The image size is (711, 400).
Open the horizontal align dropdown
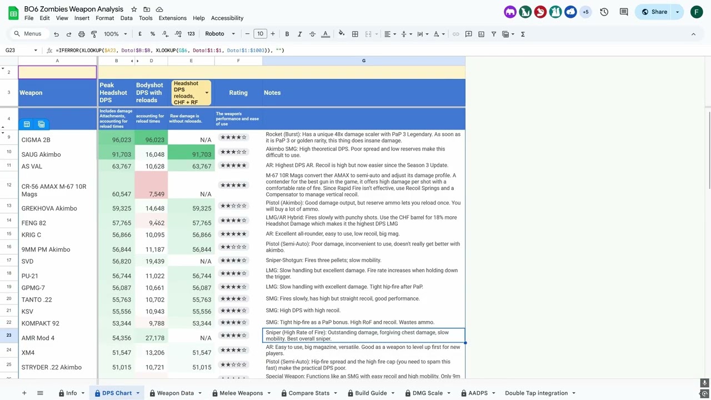tap(390, 34)
